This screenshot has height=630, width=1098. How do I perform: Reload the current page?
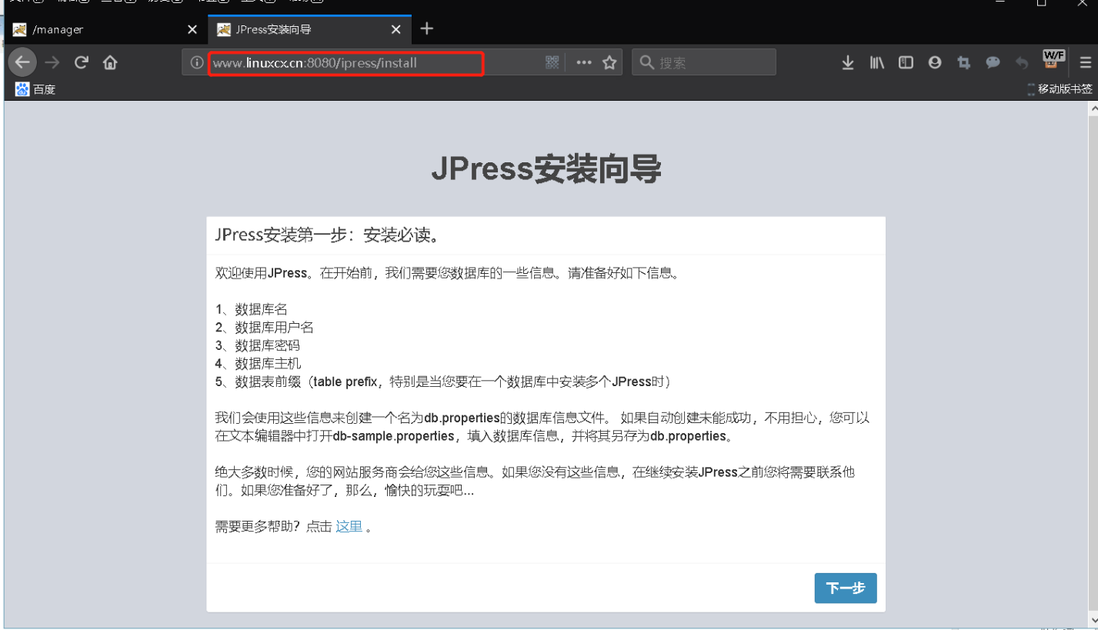82,62
